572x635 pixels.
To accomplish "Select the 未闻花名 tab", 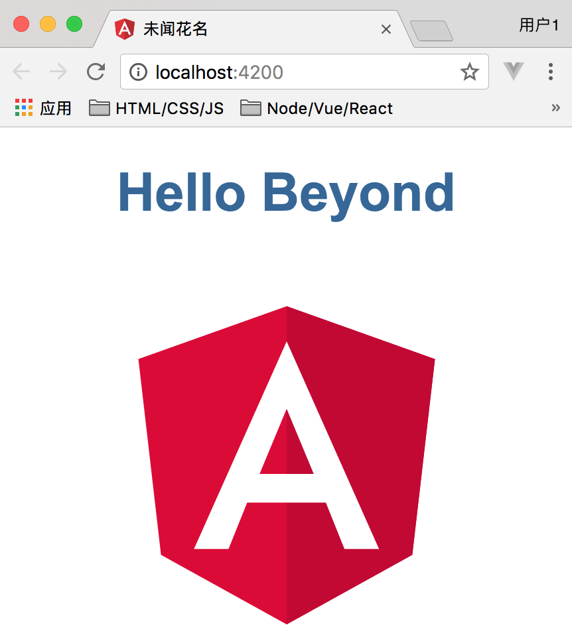I will coord(253,29).
